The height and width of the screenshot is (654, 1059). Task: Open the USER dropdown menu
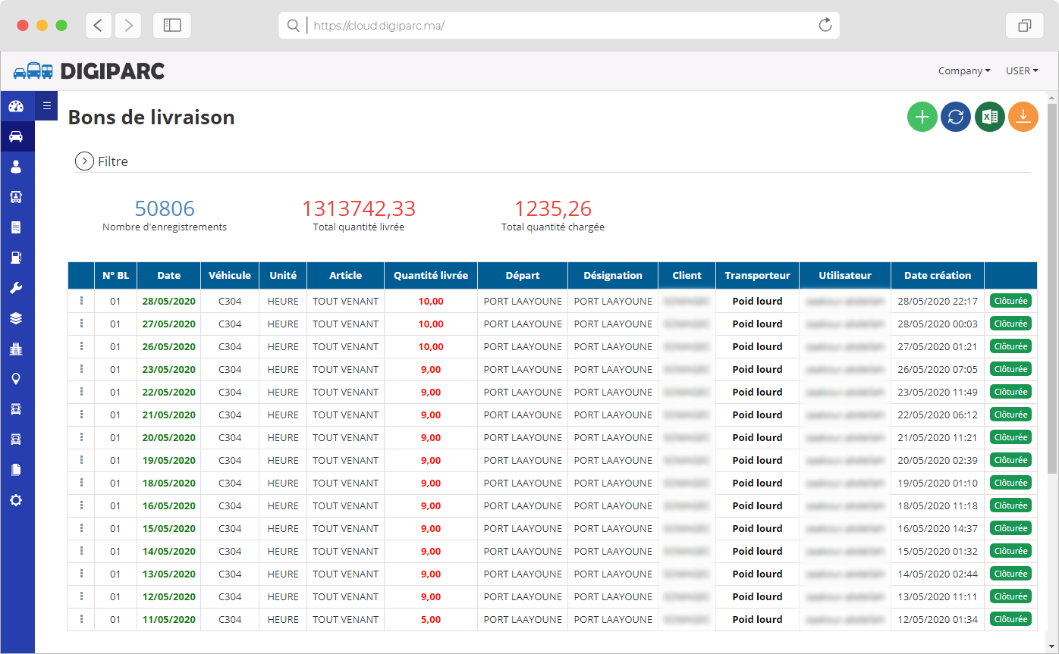point(1022,71)
